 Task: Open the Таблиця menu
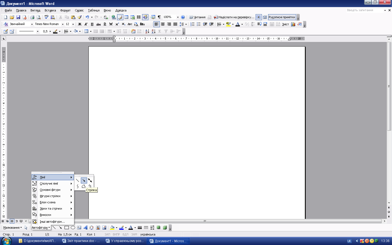[x=94, y=10]
